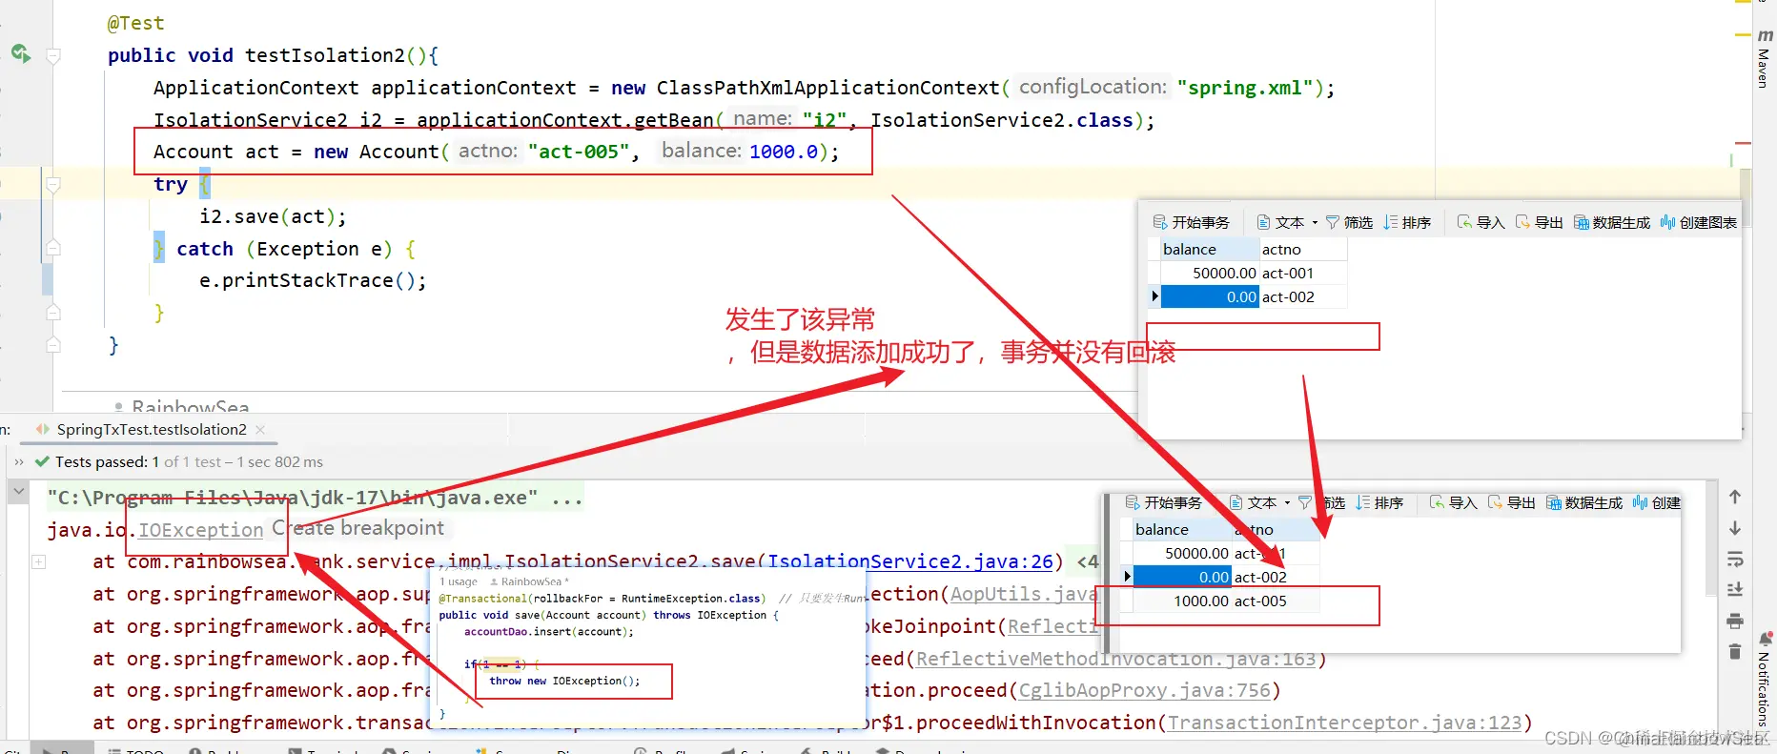Click 导出 export in the panel showing act-005

coord(1511,502)
